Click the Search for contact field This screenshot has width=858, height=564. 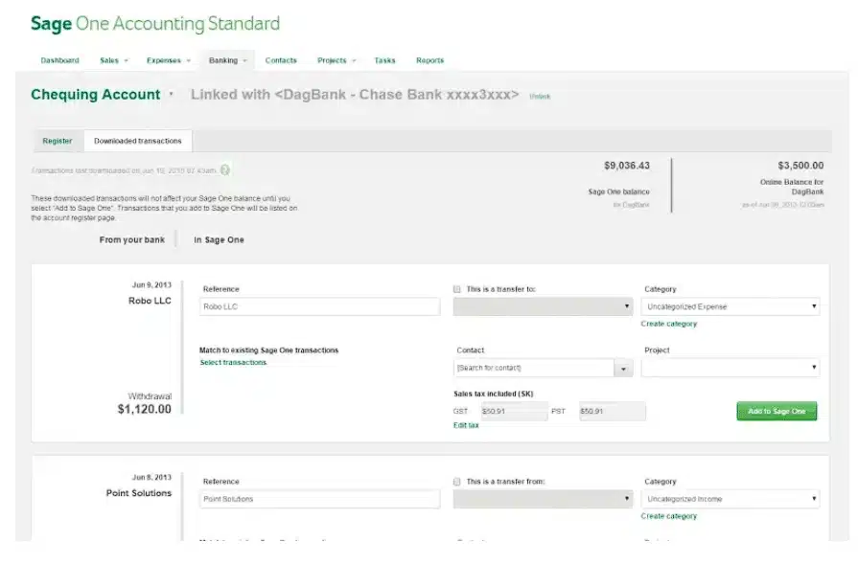(534, 368)
